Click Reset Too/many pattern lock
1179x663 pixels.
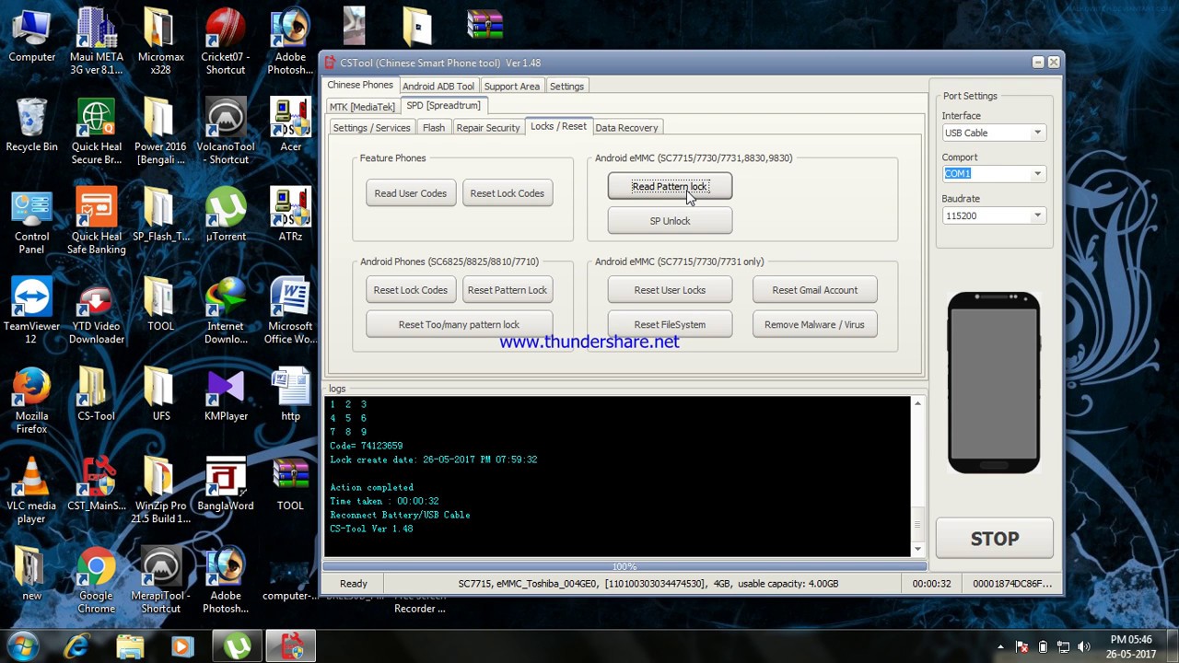click(x=459, y=324)
